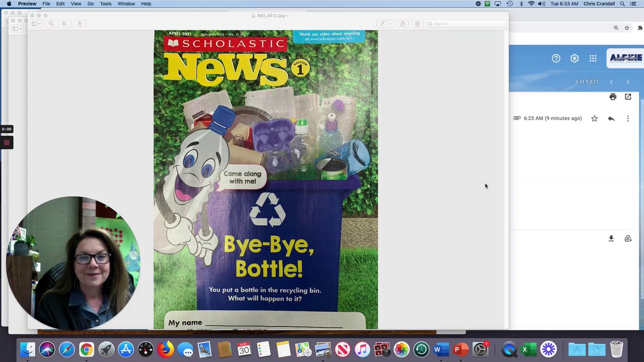644x362 pixels.
Task: Open the Go menu
Action: click(x=91, y=4)
